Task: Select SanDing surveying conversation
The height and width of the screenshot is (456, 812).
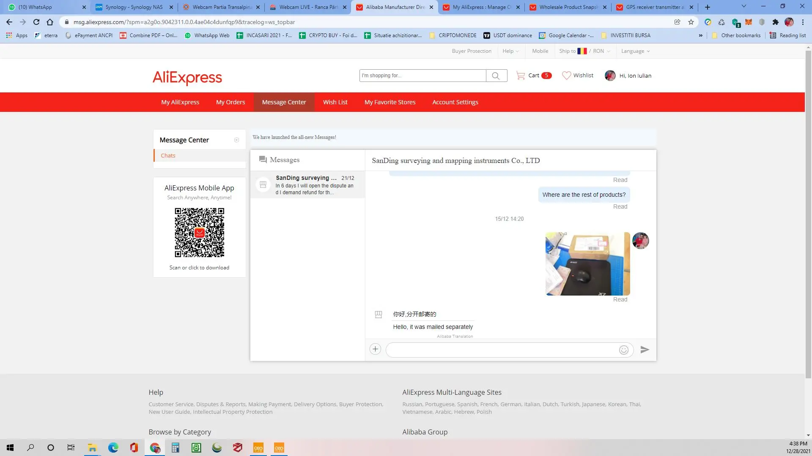Action: pyautogui.click(x=307, y=185)
